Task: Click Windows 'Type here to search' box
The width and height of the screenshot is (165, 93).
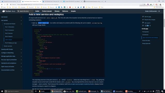Action: (19, 91)
